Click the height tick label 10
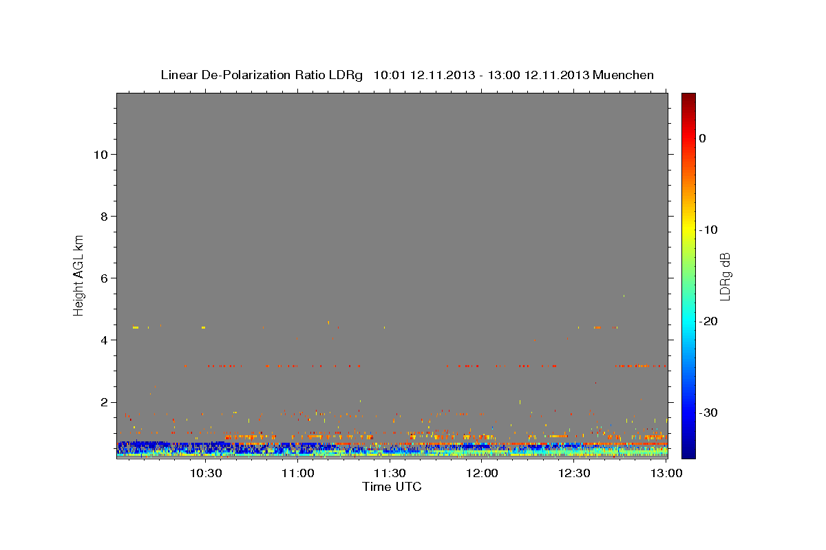 pos(103,155)
